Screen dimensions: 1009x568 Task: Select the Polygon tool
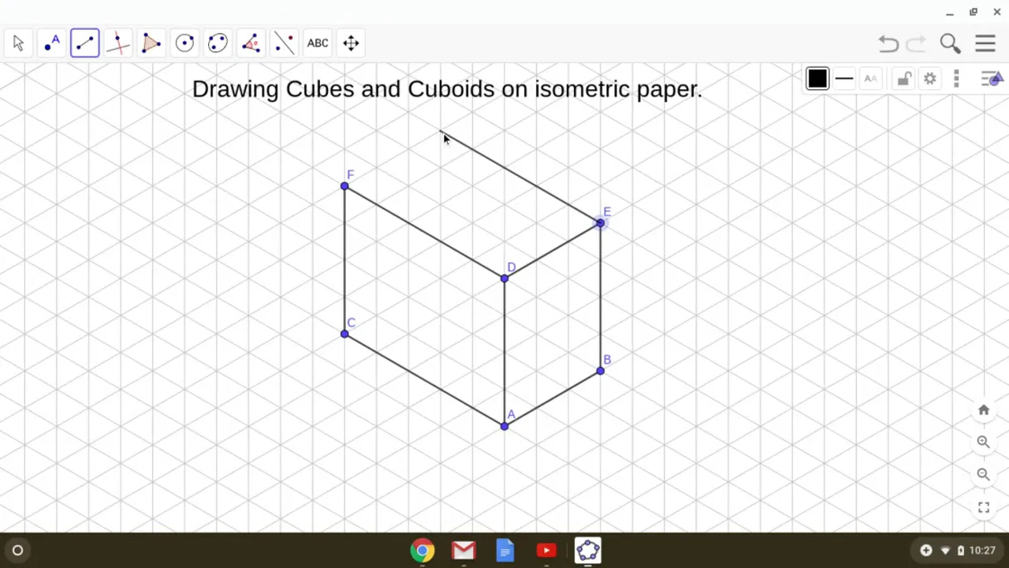(x=151, y=43)
